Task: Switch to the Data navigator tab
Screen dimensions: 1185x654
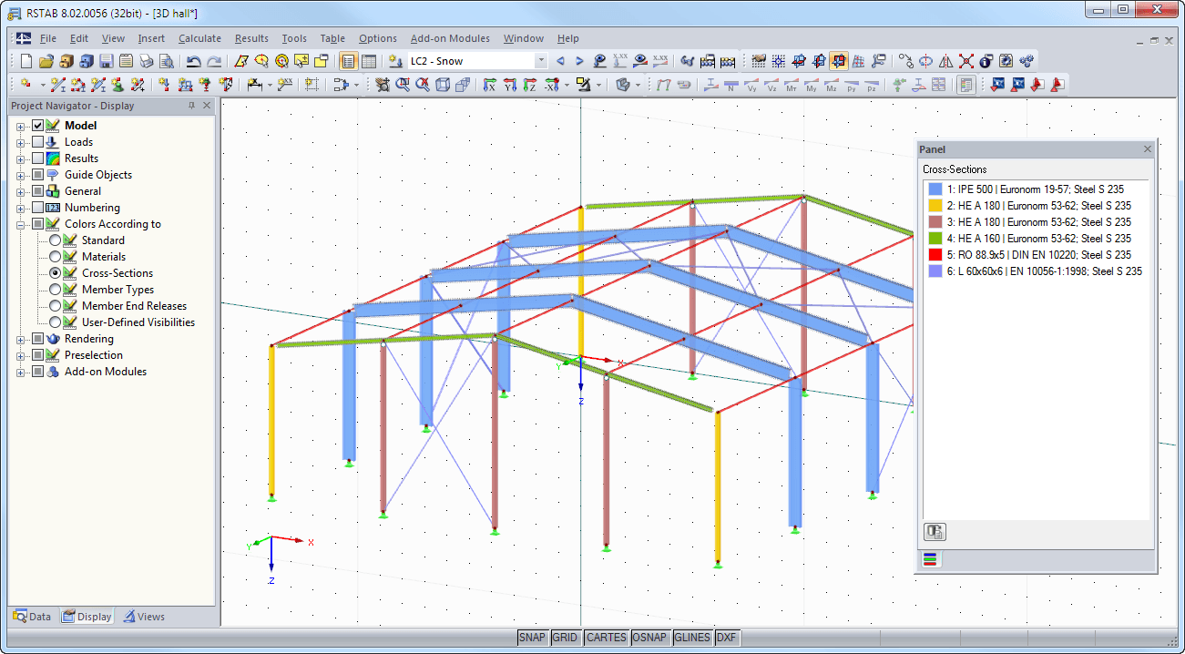Action: click(32, 617)
